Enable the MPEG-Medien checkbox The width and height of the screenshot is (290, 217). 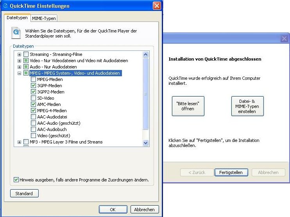tap(33, 79)
